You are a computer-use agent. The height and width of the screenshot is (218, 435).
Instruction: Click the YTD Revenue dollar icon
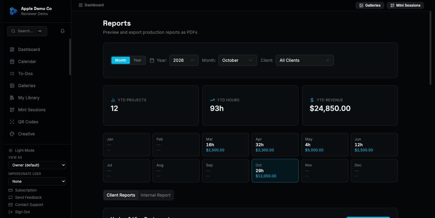312,100
